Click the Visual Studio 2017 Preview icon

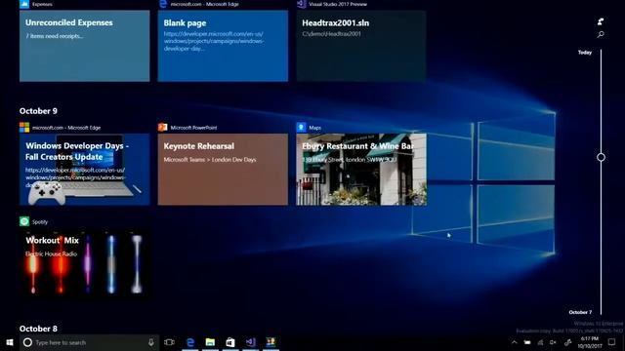301,4
